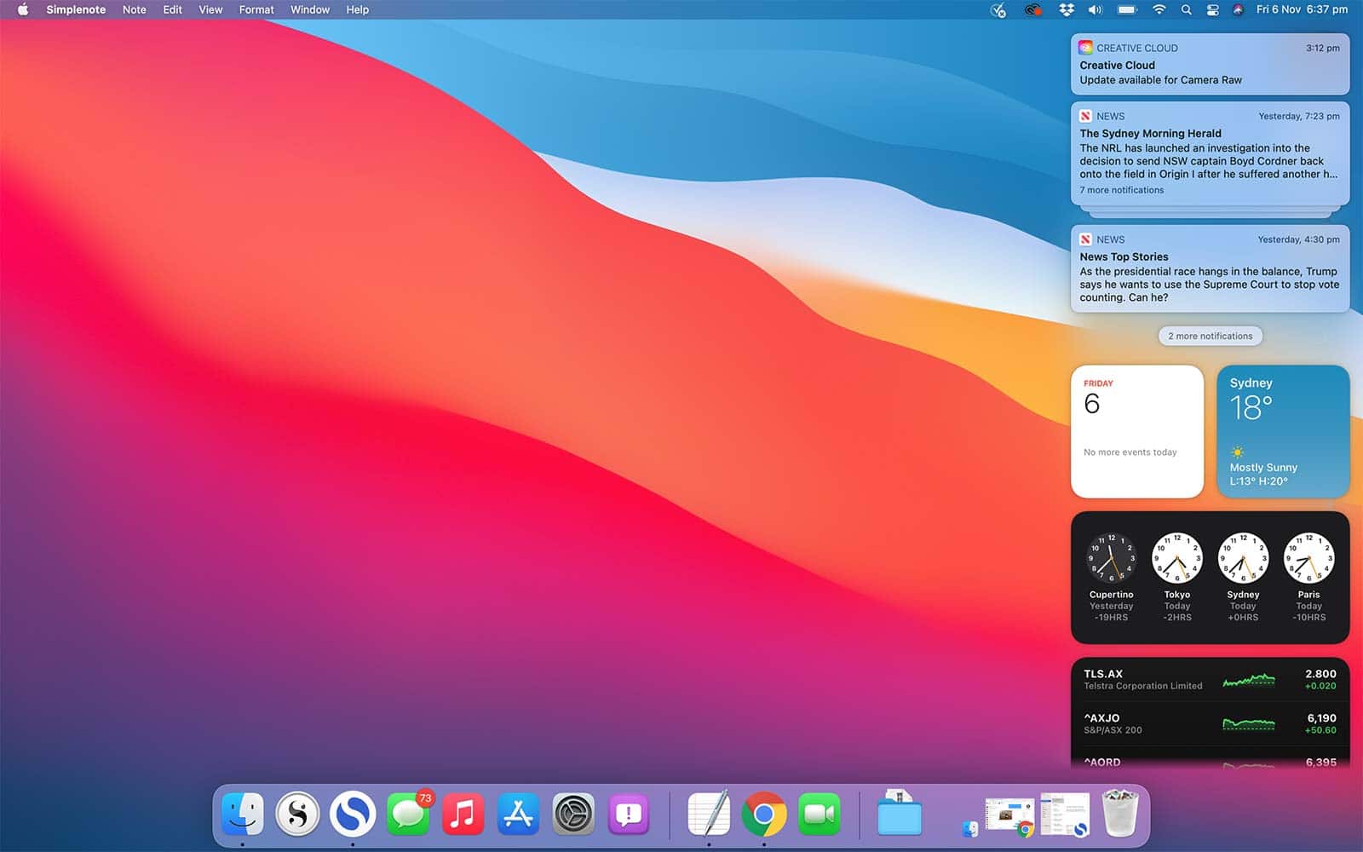
Task: Expand the Sydney Morning Herald notification stack
Action: 1210,153
